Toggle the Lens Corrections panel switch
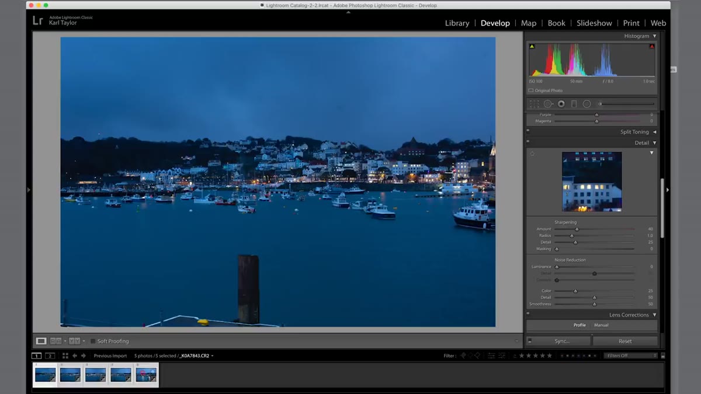This screenshot has width=701, height=394. click(528, 314)
